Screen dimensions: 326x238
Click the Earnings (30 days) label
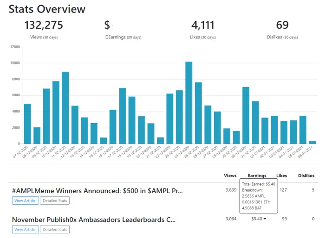(x=123, y=37)
